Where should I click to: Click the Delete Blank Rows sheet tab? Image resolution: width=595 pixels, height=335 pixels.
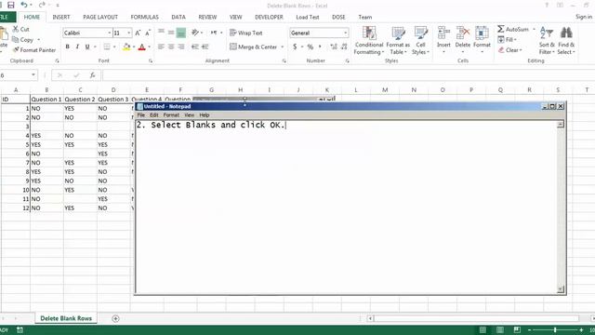pyautogui.click(x=66, y=318)
